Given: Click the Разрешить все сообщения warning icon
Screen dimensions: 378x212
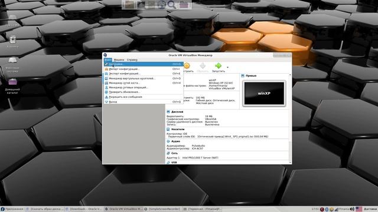Looking at the screenshot, I should [106, 97].
